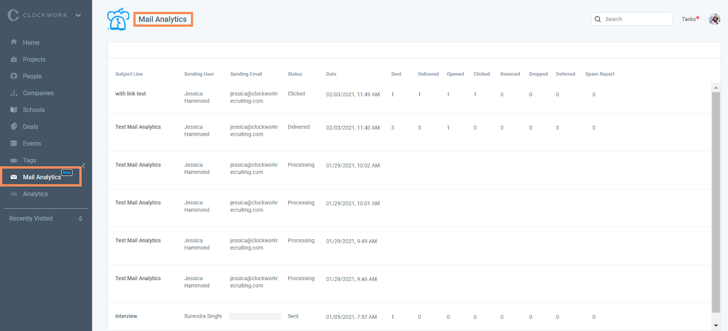This screenshot has width=728, height=331.
Task: Click the Companies org-chart icon
Action: (x=14, y=93)
